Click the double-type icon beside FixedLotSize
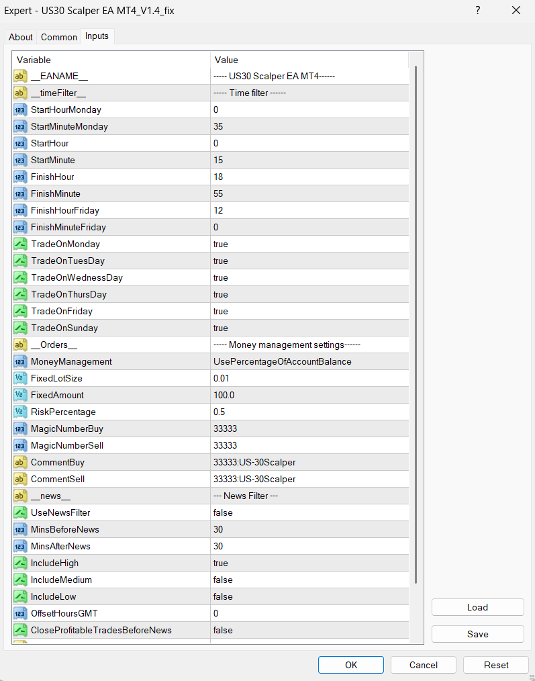This screenshot has width=535, height=681. [x=20, y=378]
